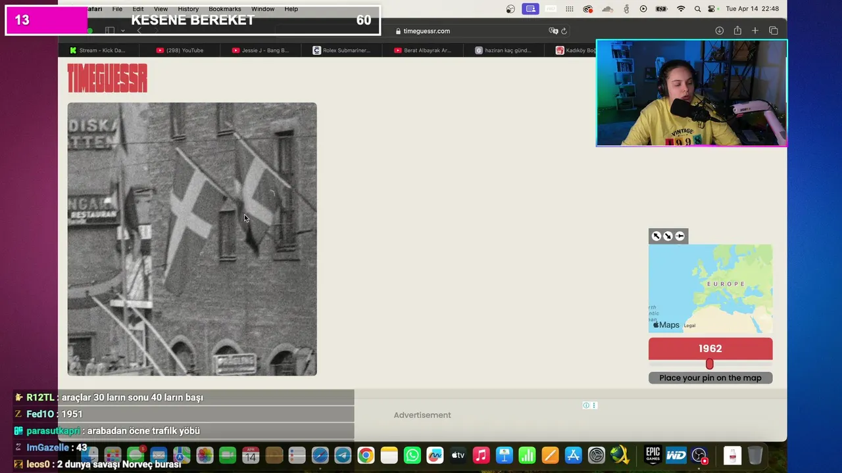Open the Apple Maps logo link
Image resolution: width=842 pixels, height=473 pixels.
[666, 325]
